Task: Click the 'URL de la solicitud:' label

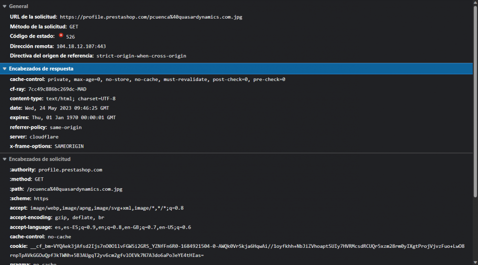Action: click(x=33, y=17)
